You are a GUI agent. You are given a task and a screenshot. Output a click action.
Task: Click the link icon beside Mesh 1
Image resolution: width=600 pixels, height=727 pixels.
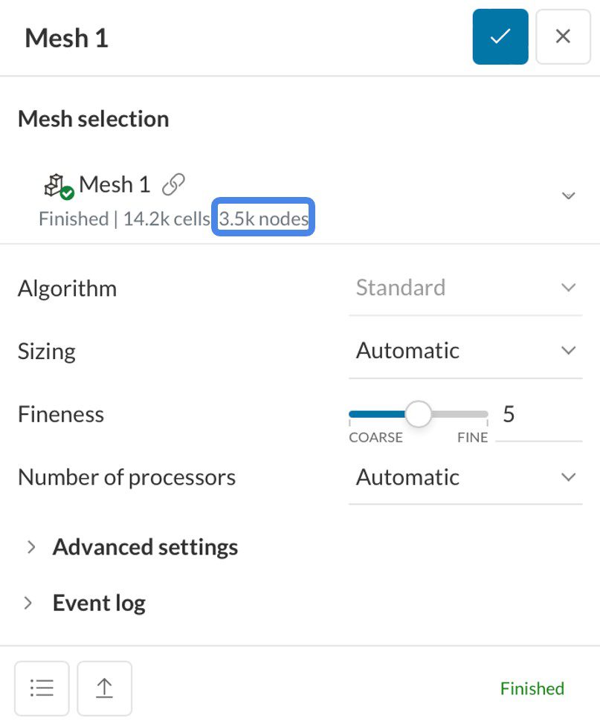coord(173,184)
